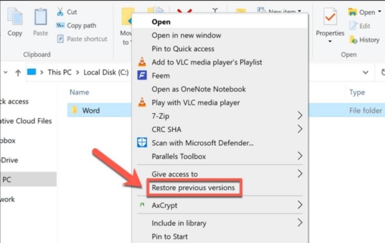
Task: Expand the 7-Zip submenu arrow
Action: tap(300, 116)
